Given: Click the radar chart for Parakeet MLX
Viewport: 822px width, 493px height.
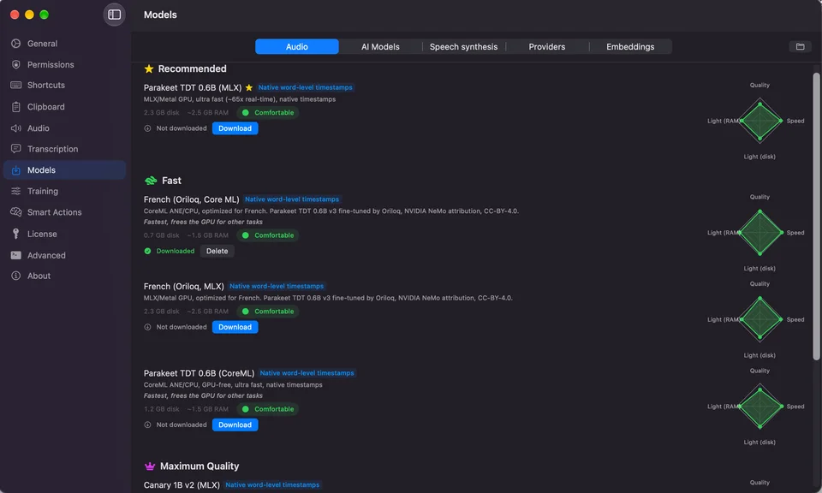Looking at the screenshot, I should tap(759, 121).
